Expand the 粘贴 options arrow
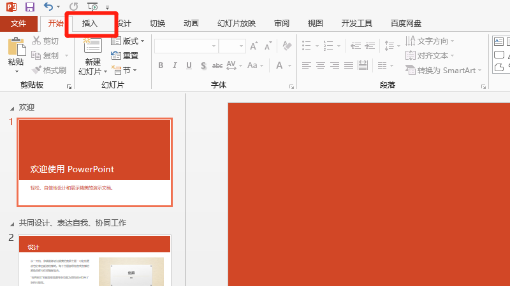The width and height of the screenshot is (510, 286). tap(17, 71)
